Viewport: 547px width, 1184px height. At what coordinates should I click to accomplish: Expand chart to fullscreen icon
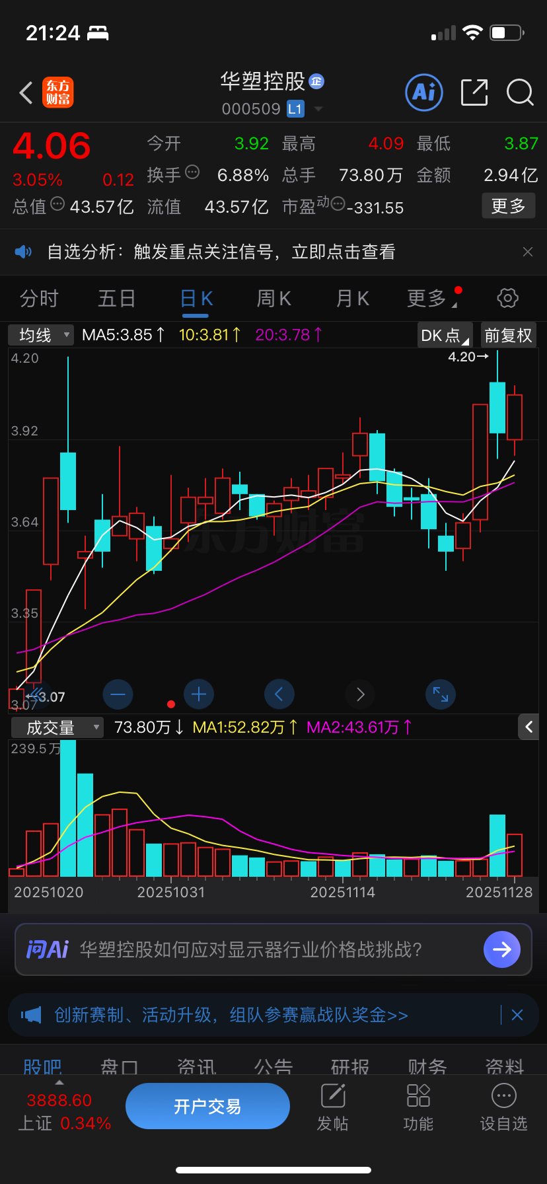point(441,694)
